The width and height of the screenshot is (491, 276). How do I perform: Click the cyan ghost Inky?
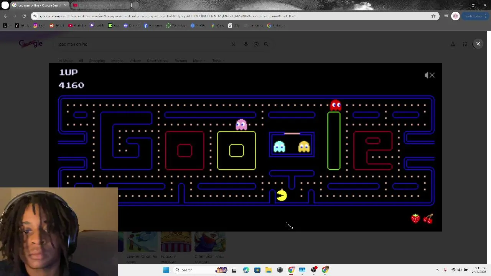280,146
